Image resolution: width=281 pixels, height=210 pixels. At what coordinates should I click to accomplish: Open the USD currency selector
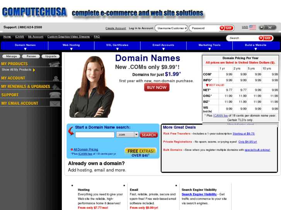pos(245,27)
